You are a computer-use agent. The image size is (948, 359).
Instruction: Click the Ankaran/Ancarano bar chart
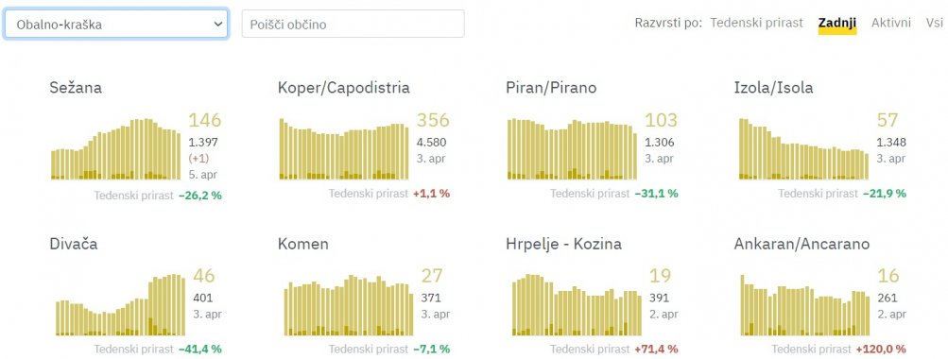click(805, 305)
